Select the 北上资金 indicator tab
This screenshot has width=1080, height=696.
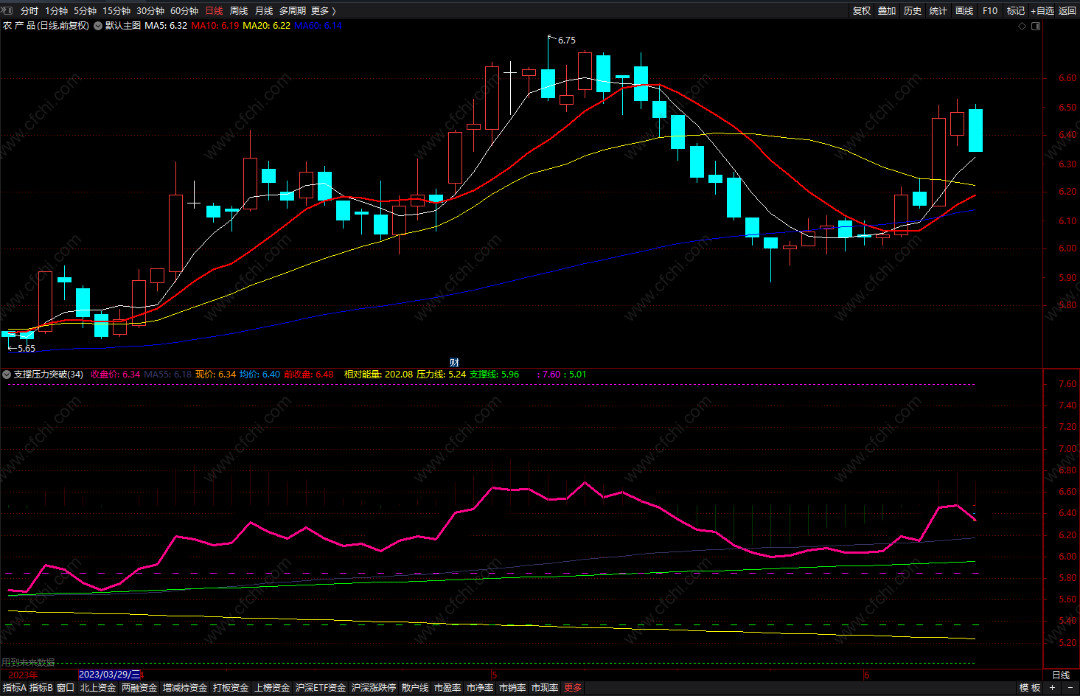pyautogui.click(x=98, y=688)
